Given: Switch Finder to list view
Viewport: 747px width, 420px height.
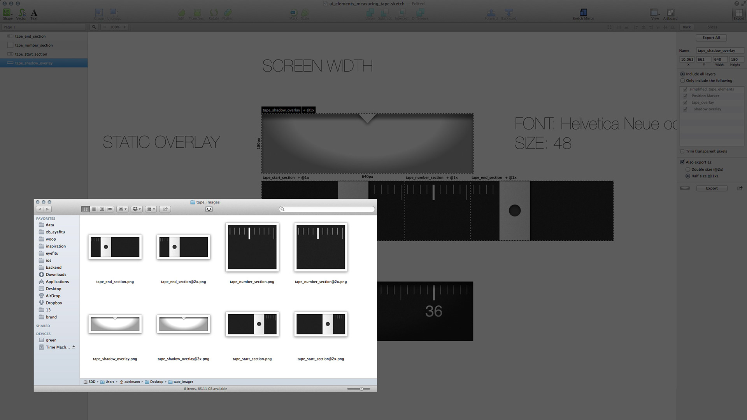Looking at the screenshot, I should [x=94, y=209].
